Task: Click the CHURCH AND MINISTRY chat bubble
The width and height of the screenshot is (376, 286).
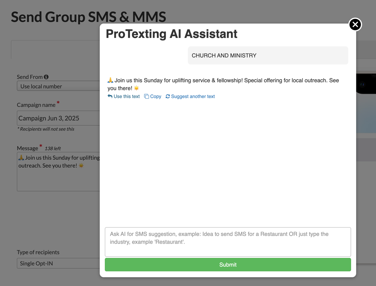Action: [268, 56]
